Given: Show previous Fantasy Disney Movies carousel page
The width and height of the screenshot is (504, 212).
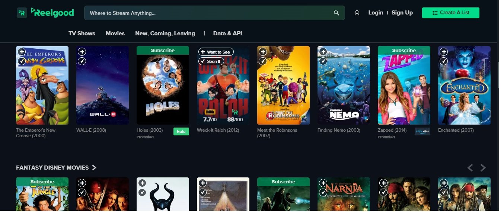Looking at the screenshot, I should coord(470,168).
